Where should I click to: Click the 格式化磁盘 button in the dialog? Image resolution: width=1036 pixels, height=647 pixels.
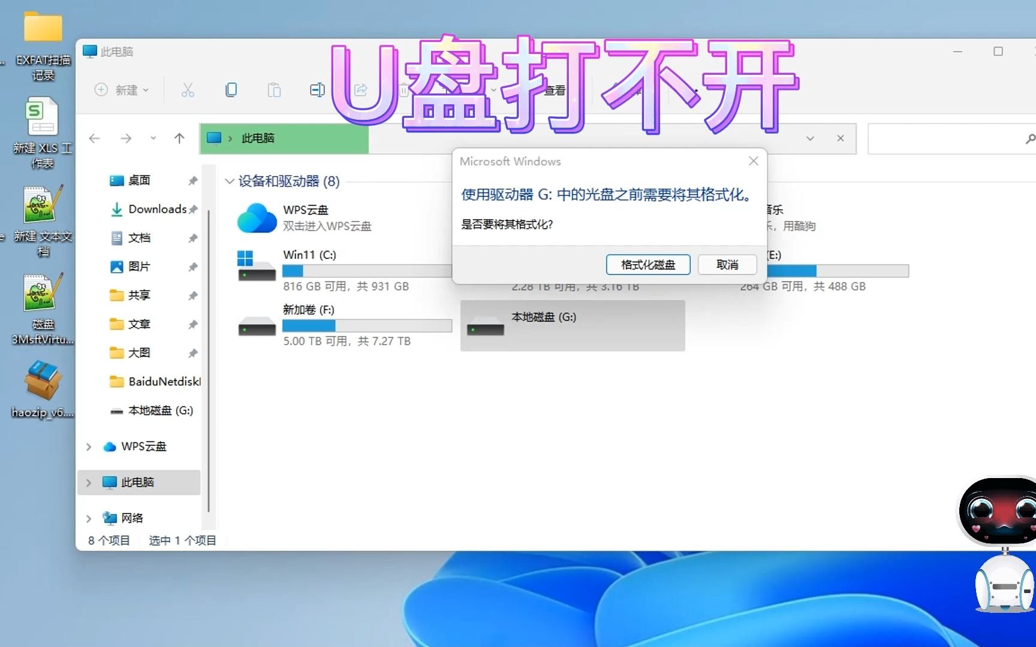[648, 264]
